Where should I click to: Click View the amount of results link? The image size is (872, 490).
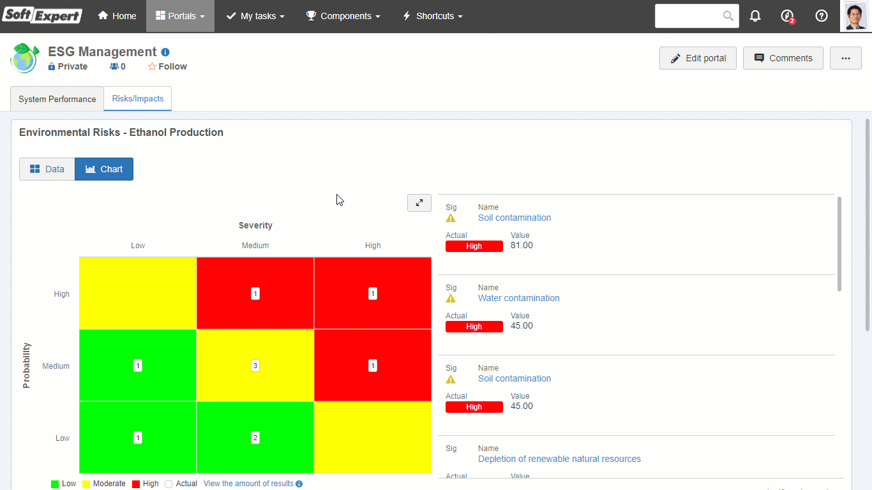248,484
